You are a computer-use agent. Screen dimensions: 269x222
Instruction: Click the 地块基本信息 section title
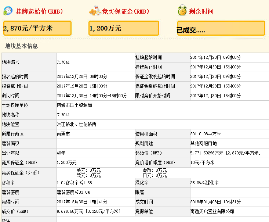21,46
